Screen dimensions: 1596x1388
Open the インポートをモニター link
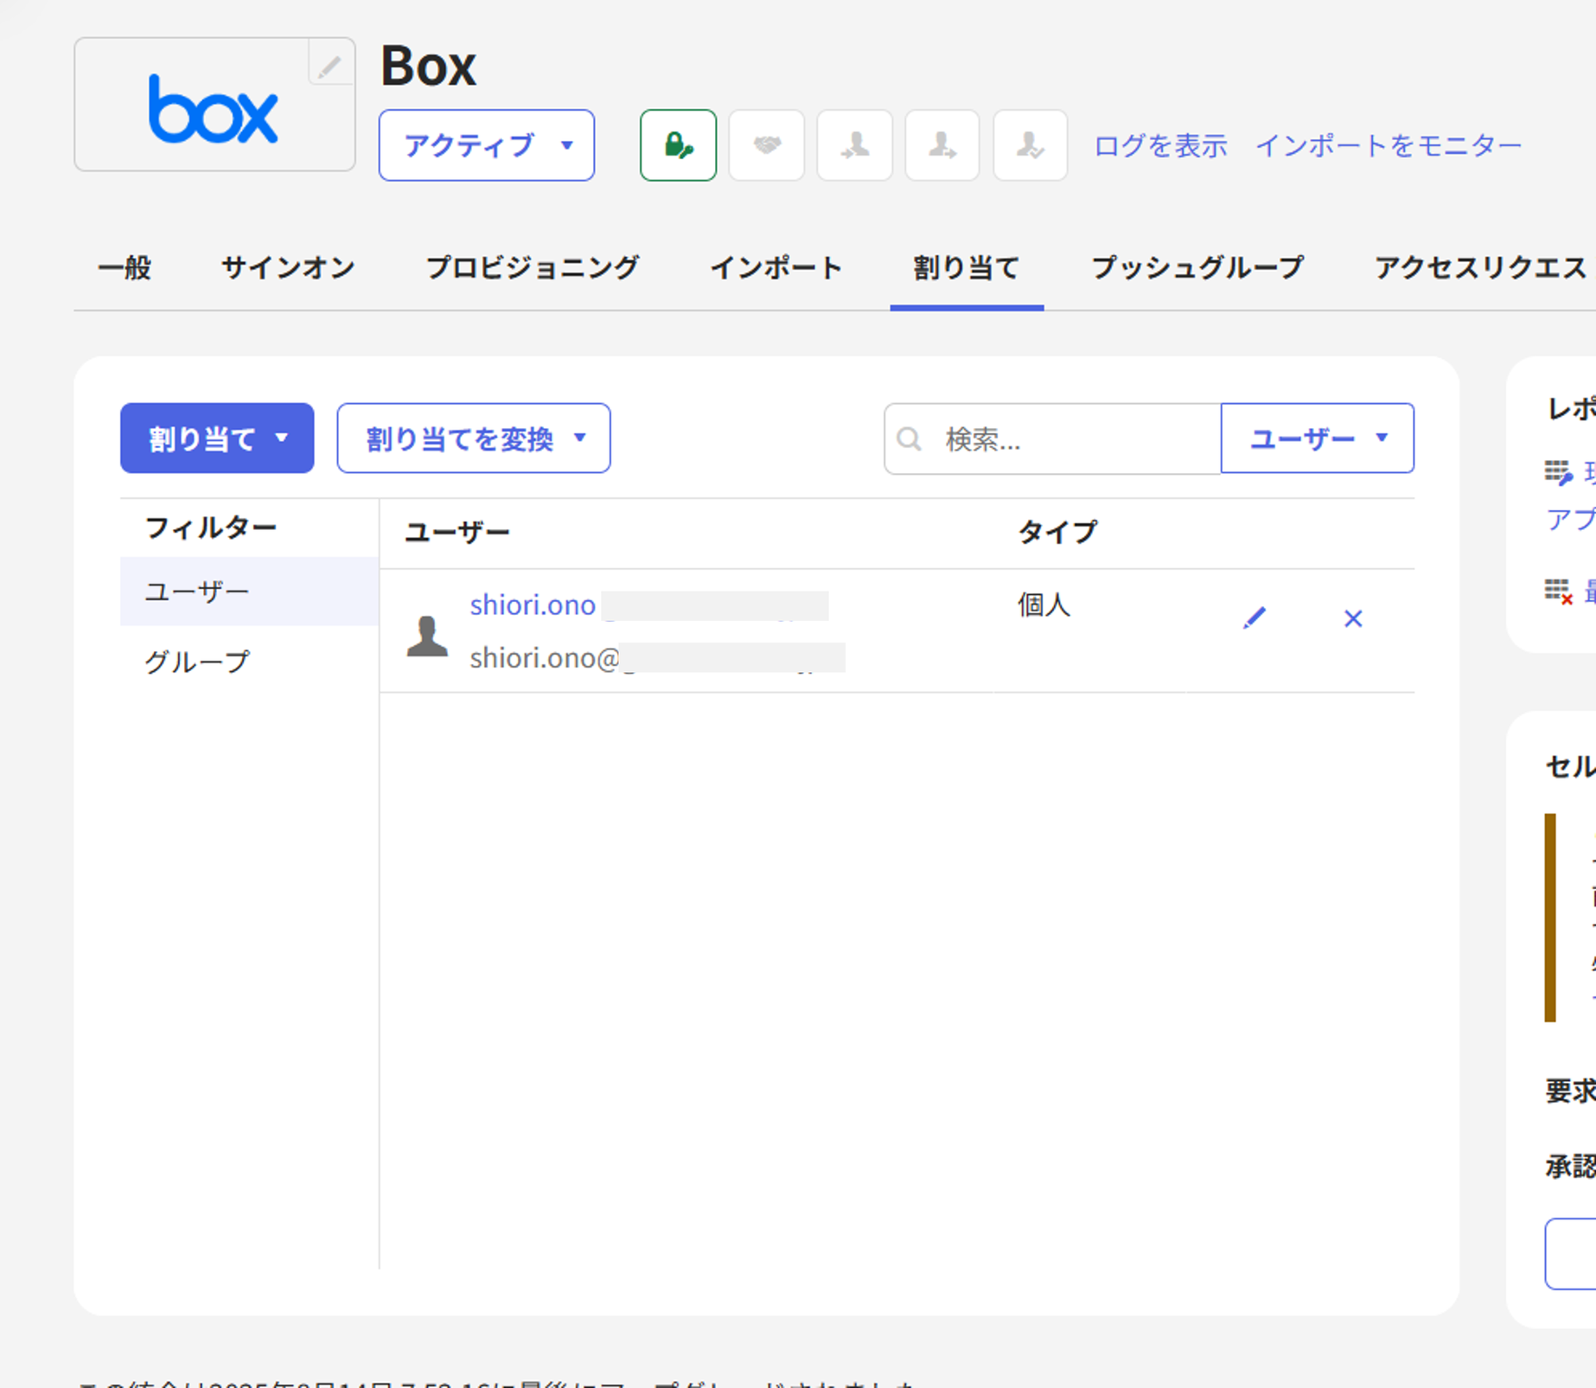click(1388, 146)
